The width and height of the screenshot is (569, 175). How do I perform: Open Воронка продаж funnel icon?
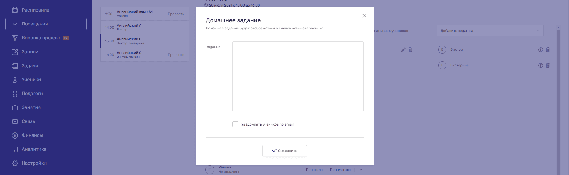(15, 38)
